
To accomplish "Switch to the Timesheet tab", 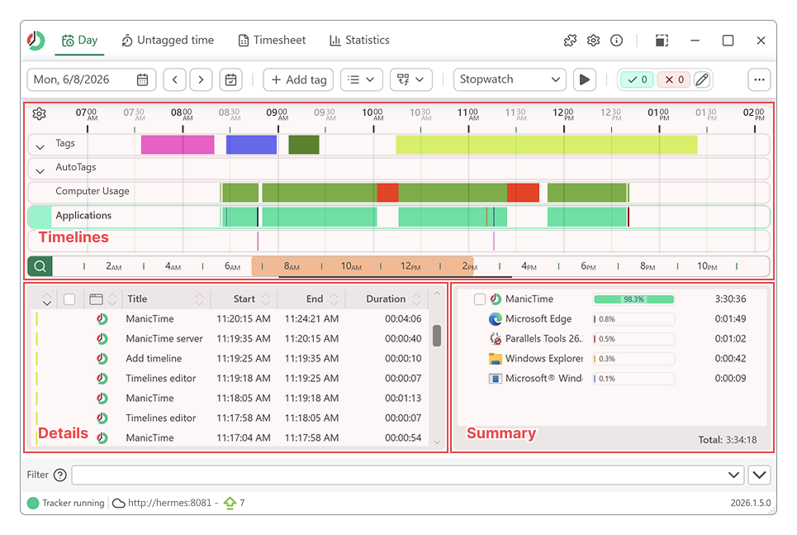I will click(272, 41).
